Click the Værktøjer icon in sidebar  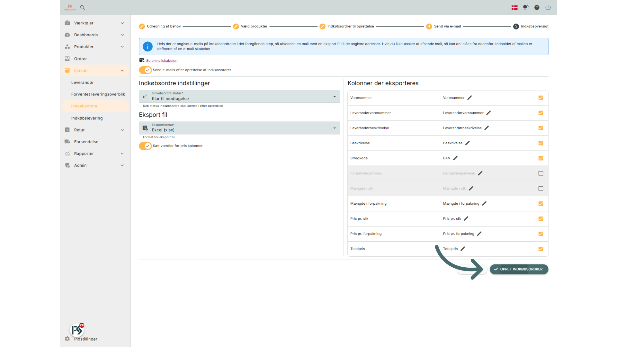[67, 23]
